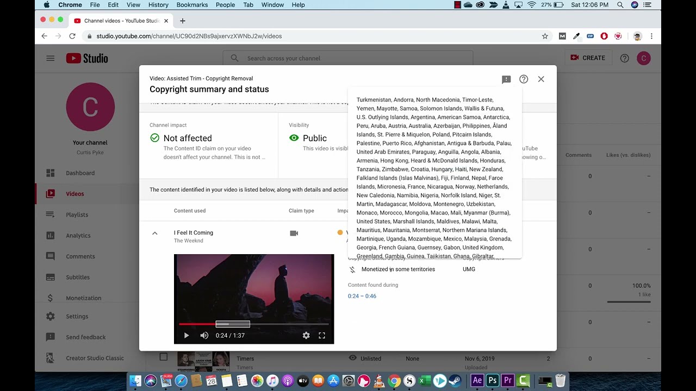Open the Studio help icon in top bar
The image size is (696, 391).
[x=625, y=58]
